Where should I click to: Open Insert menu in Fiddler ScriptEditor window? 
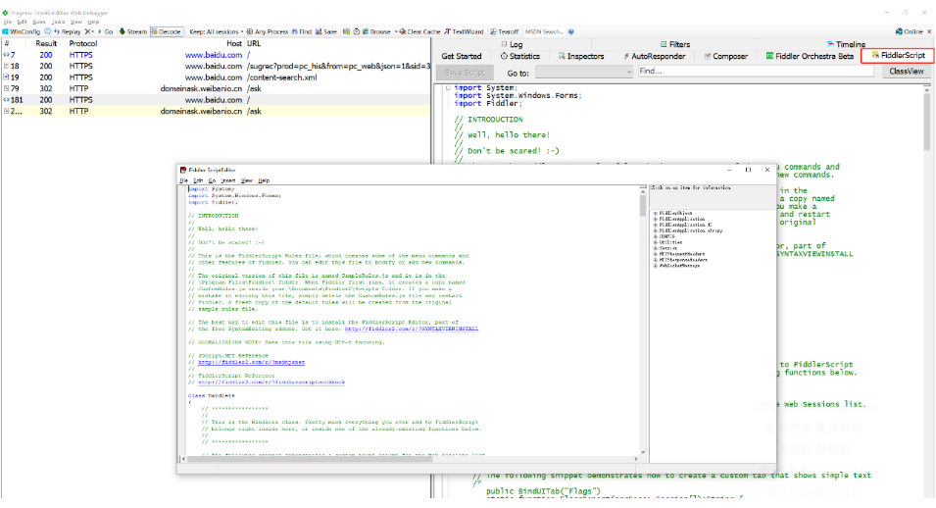pyautogui.click(x=228, y=180)
